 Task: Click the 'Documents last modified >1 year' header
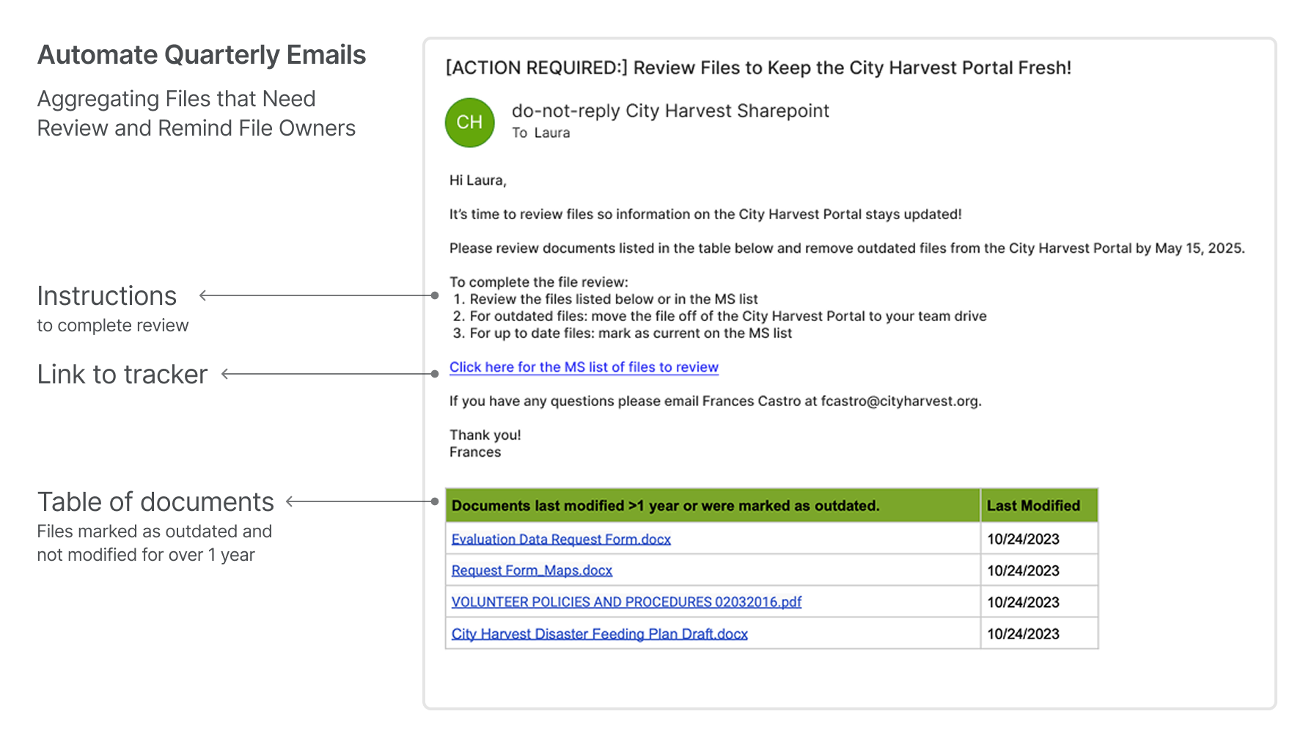(712, 506)
